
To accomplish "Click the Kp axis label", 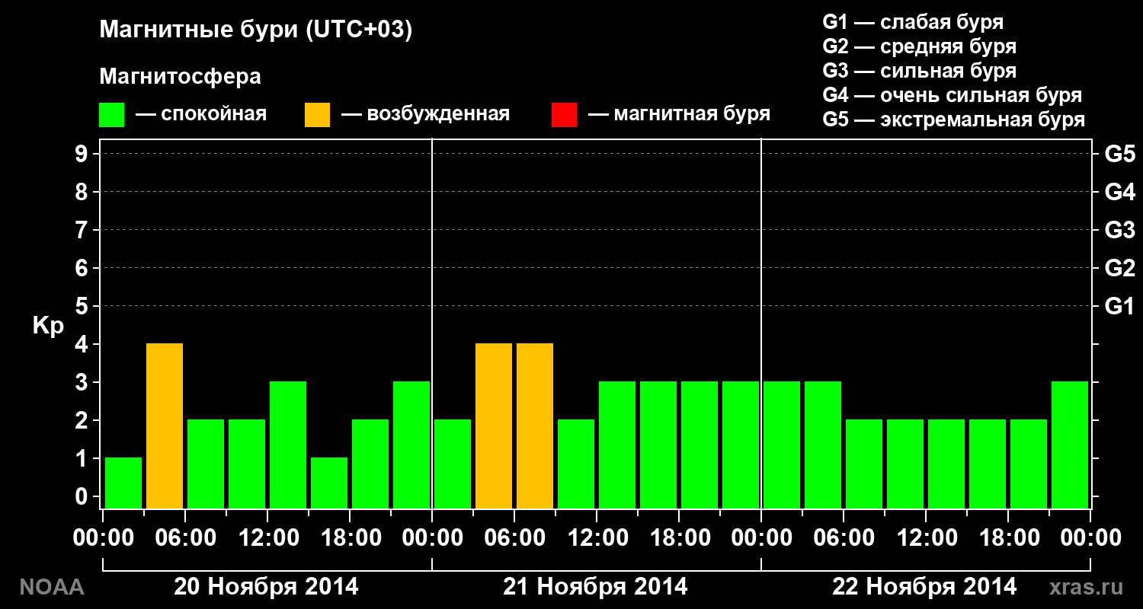I will (48, 326).
